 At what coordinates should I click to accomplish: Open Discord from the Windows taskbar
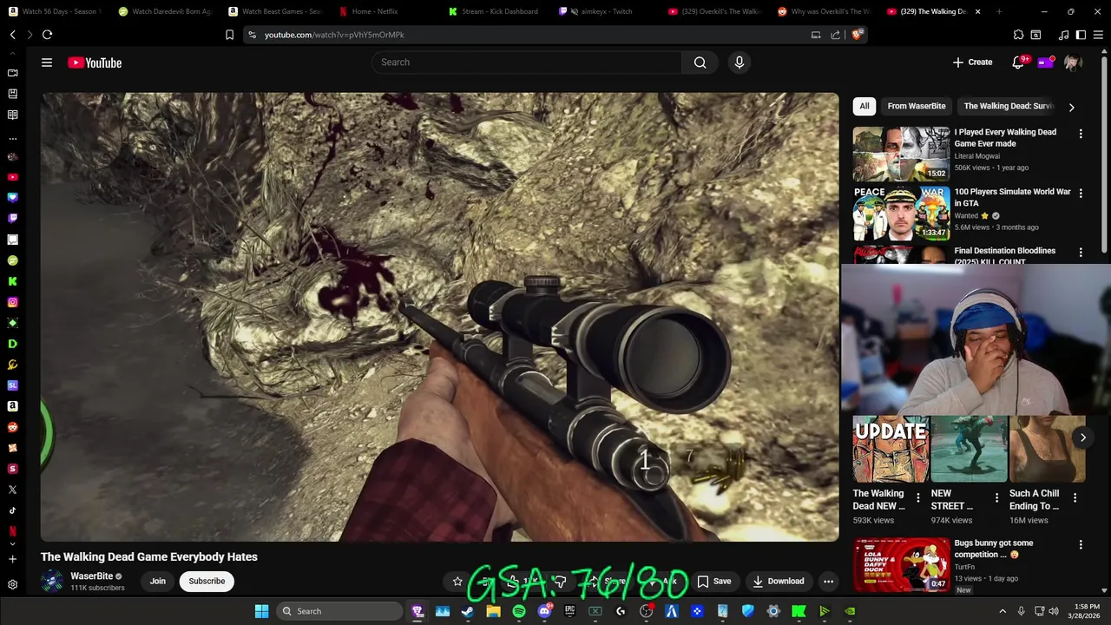pos(544,611)
